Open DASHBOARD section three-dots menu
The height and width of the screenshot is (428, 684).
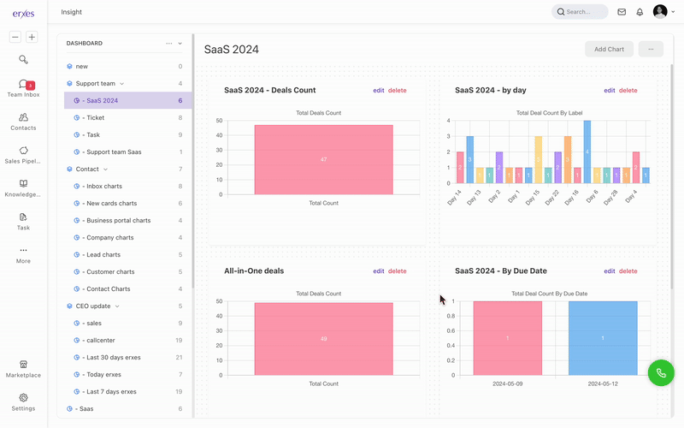click(x=168, y=44)
